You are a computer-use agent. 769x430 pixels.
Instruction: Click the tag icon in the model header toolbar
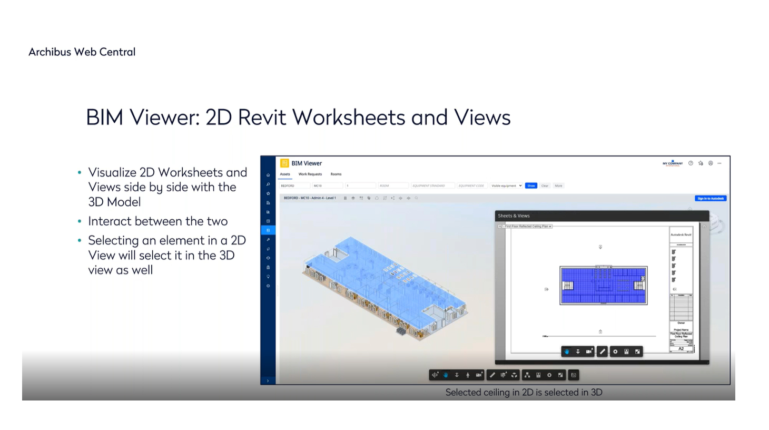pyautogui.click(x=369, y=198)
